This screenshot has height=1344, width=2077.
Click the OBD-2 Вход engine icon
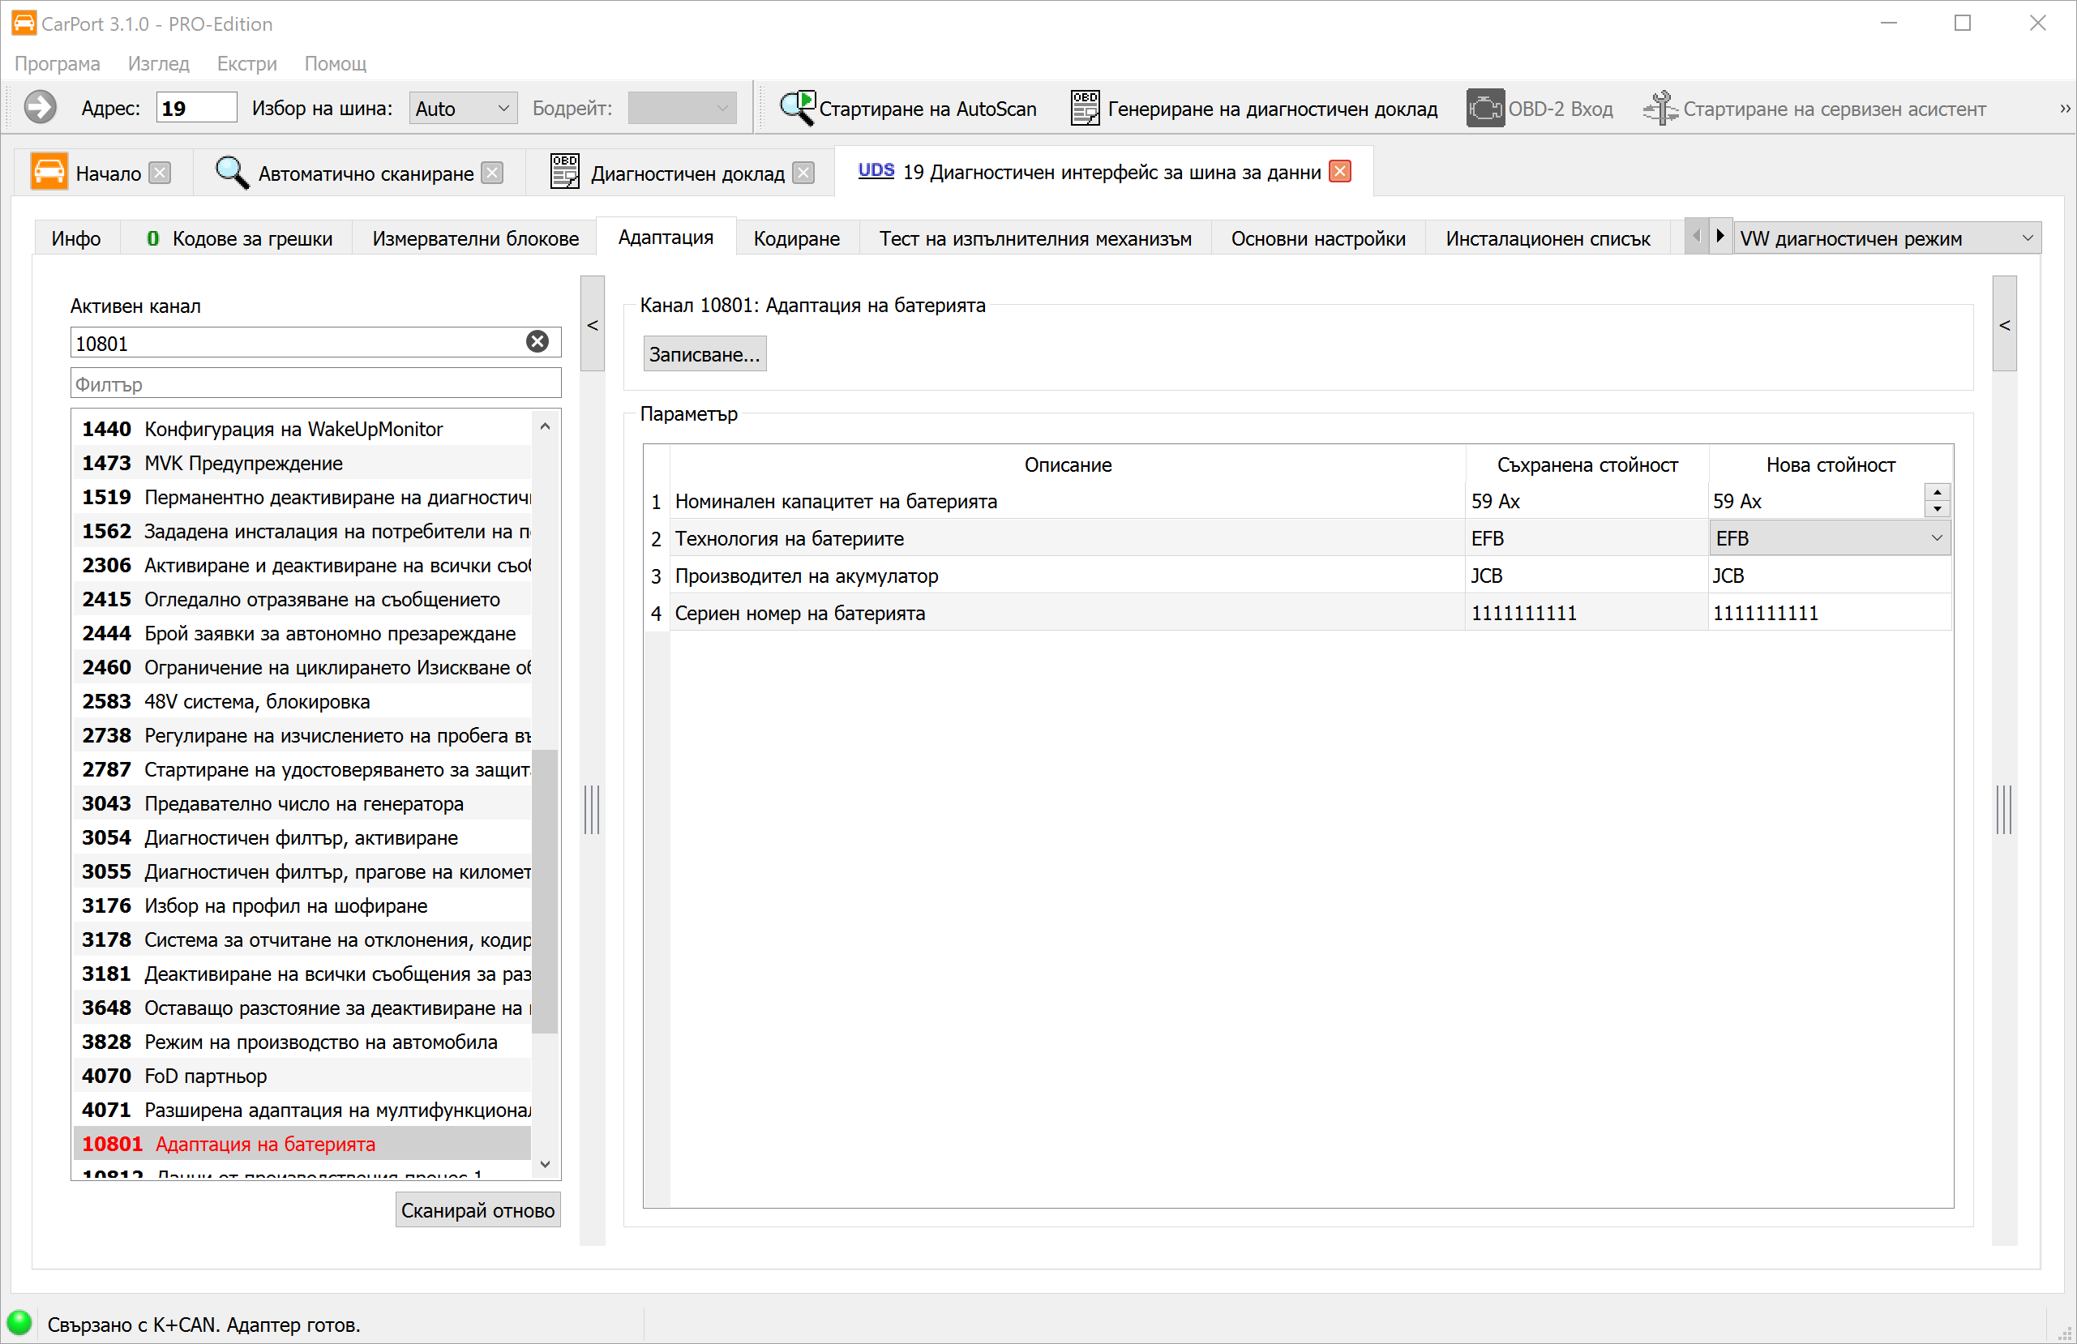[1486, 107]
